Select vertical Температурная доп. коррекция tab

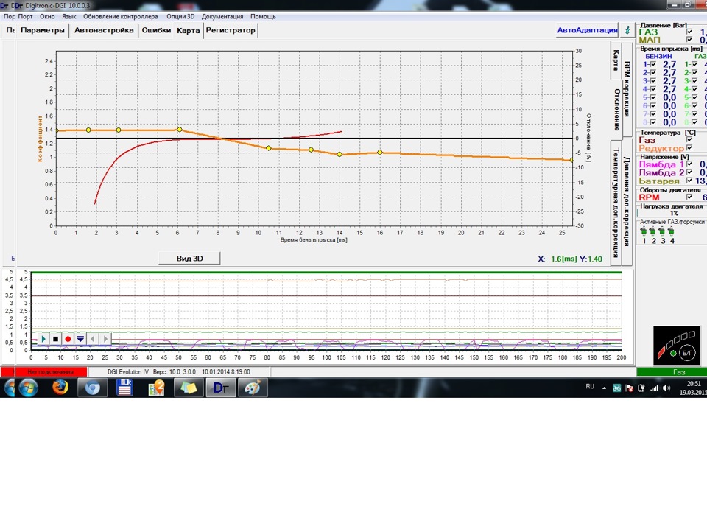click(616, 202)
